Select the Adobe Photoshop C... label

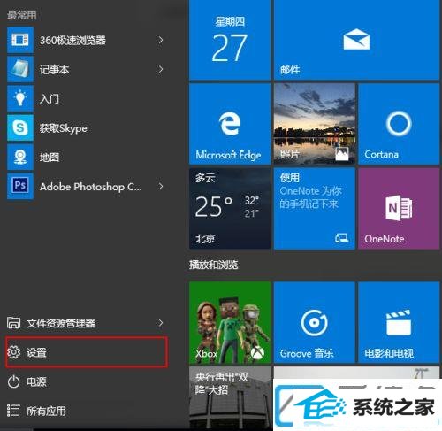point(91,187)
